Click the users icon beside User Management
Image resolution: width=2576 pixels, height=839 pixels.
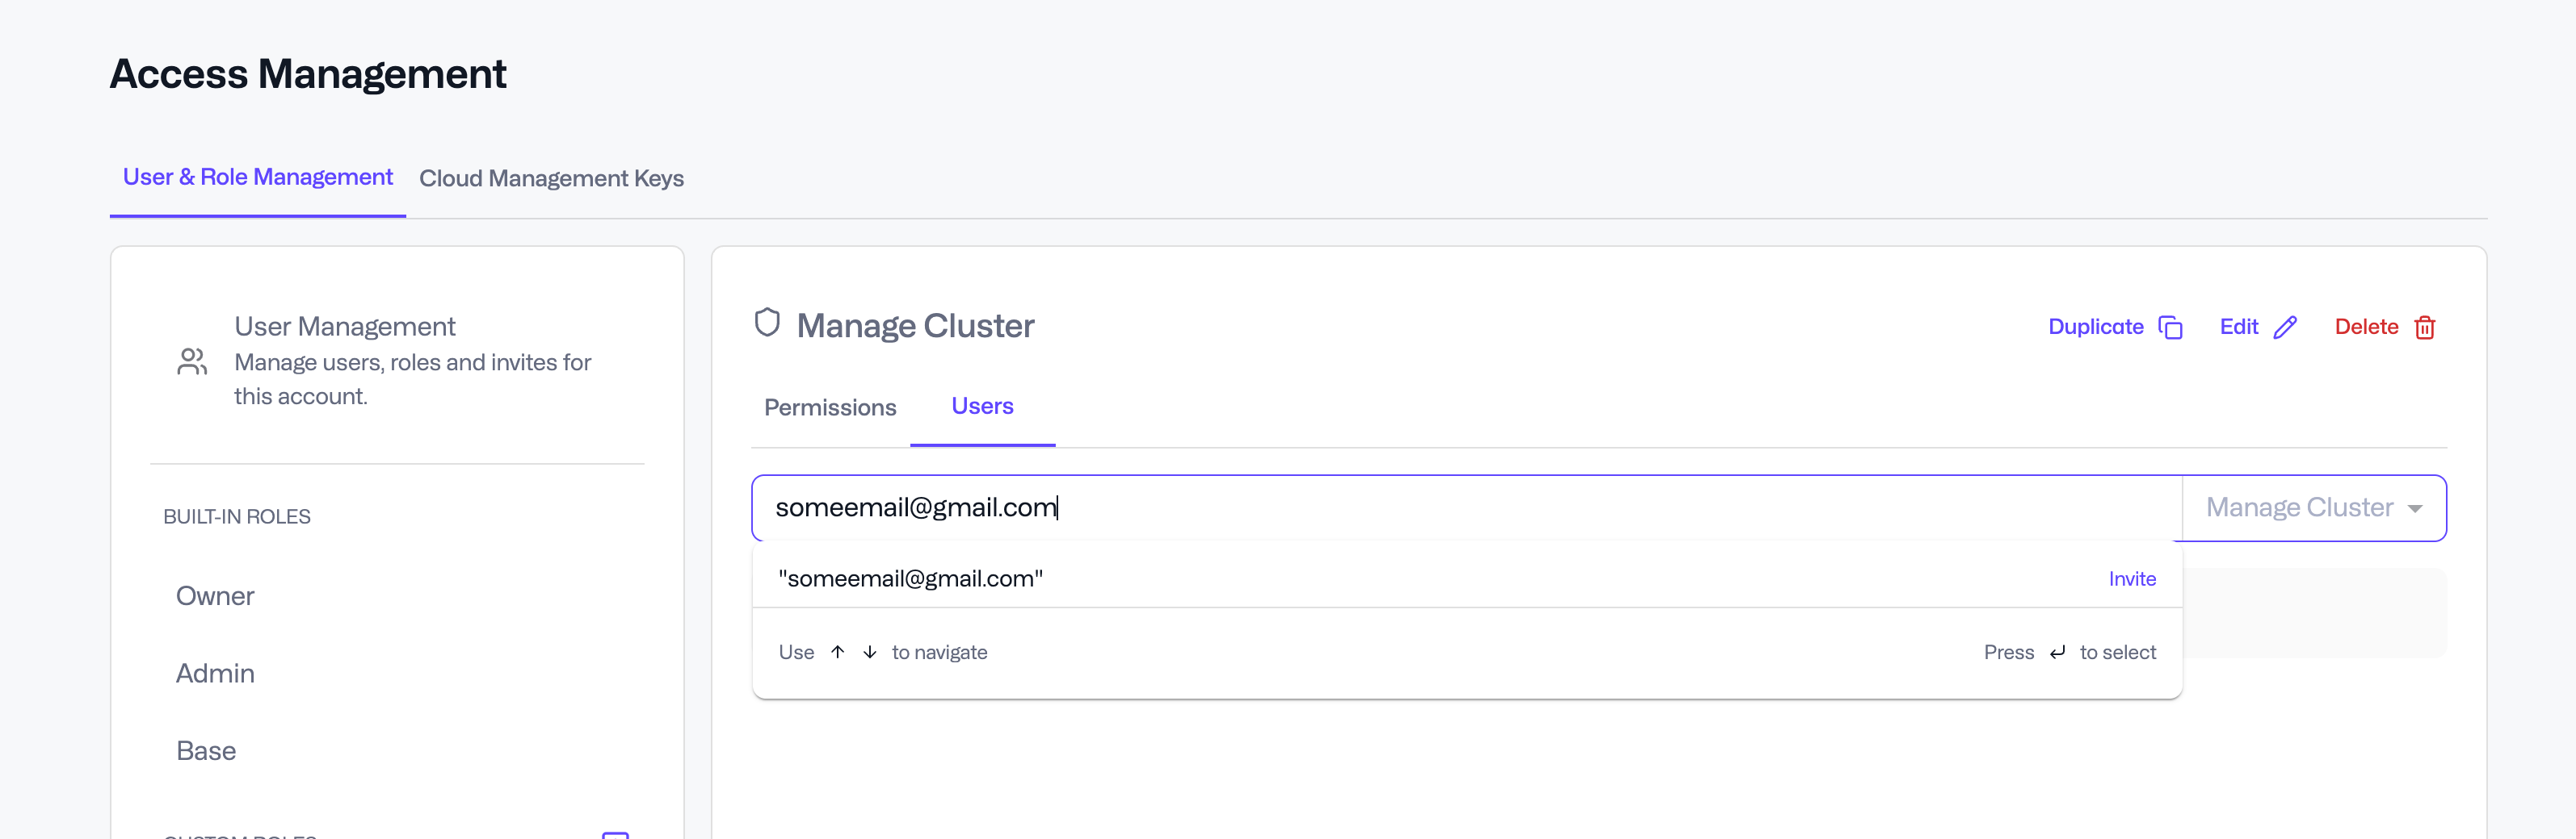click(192, 361)
